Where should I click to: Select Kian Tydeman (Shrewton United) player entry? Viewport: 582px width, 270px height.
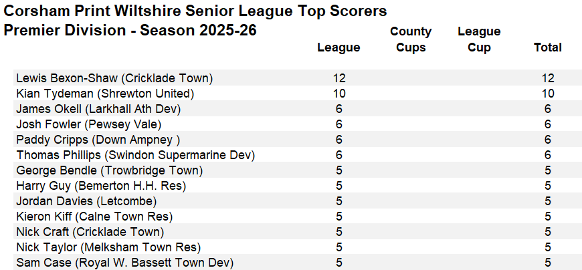[105, 94]
